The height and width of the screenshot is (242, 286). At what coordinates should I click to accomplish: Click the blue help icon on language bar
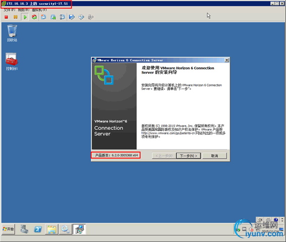276,220
